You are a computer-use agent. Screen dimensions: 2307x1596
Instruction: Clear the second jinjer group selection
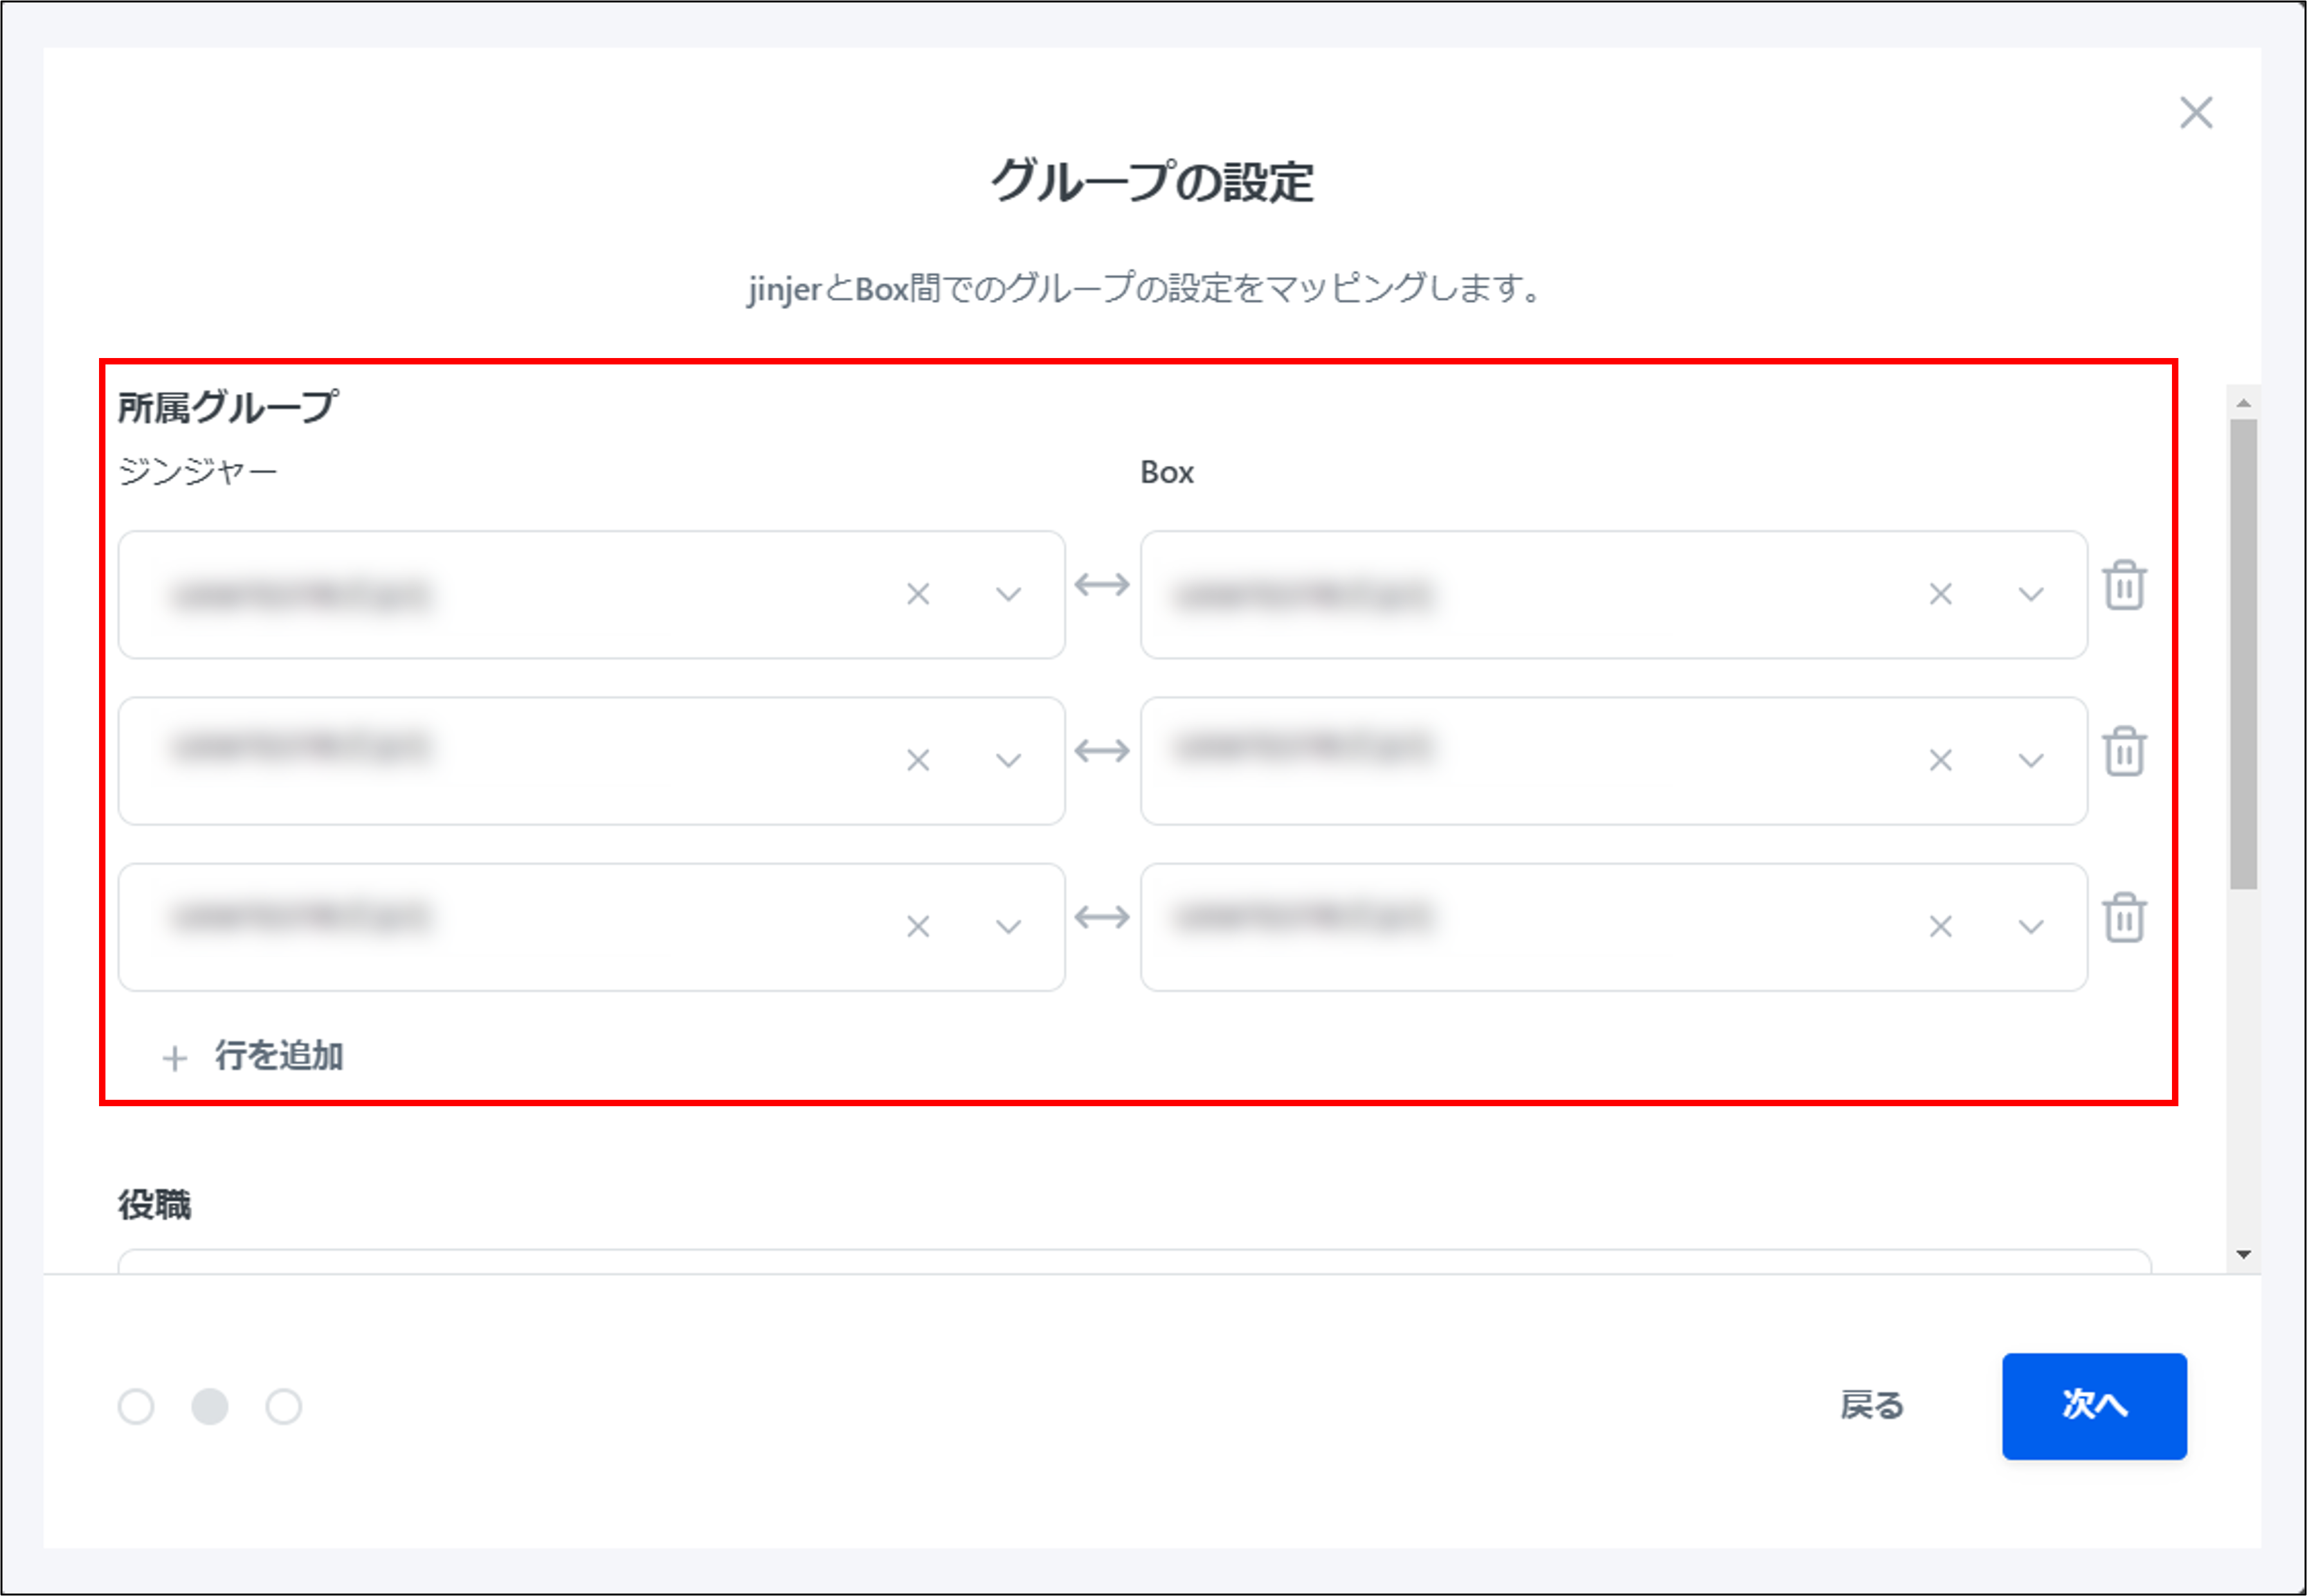click(x=918, y=760)
